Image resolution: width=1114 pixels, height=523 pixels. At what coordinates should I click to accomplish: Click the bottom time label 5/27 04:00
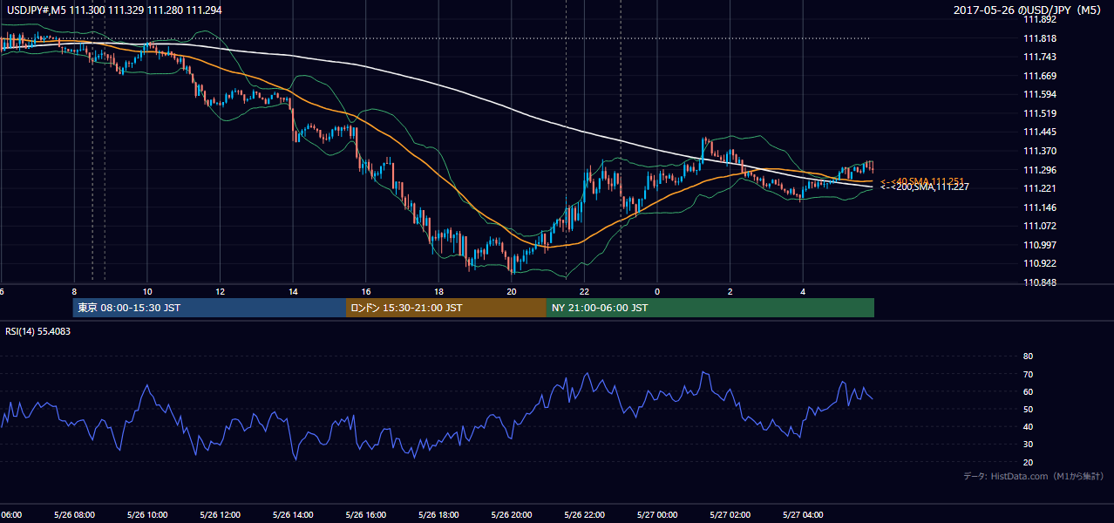(803, 515)
